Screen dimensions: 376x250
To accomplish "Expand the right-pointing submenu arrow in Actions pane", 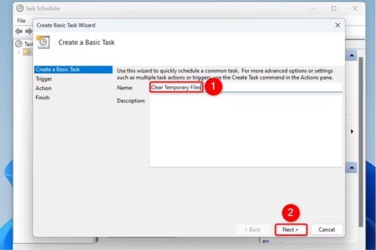I will coord(352,131).
